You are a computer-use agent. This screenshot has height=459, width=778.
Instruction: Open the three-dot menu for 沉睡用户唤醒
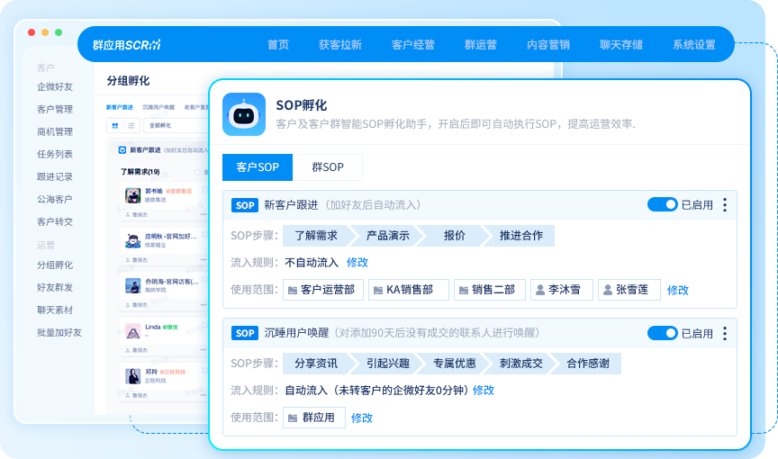coord(725,333)
